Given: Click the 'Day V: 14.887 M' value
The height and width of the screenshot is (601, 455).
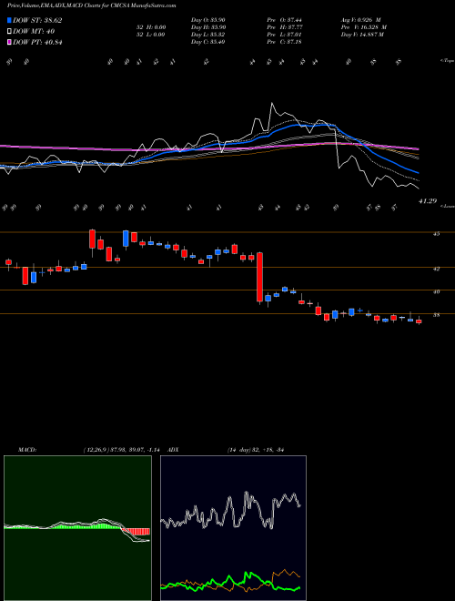Looking at the screenshot, I should [362, 35].
